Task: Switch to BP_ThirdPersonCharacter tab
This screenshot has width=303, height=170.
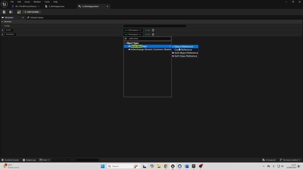Action: (26, 6)
